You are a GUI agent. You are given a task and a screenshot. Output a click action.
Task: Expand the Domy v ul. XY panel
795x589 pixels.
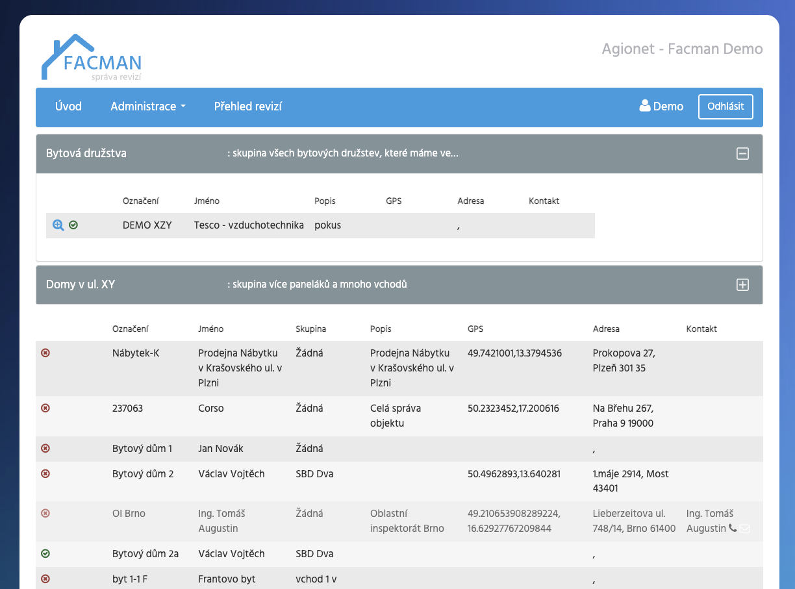pyautogui.click(x=742, y=284)
